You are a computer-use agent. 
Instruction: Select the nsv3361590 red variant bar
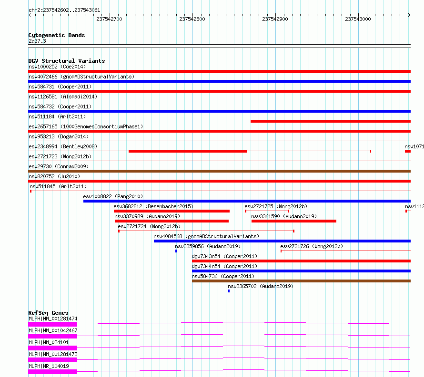[294, 221]
